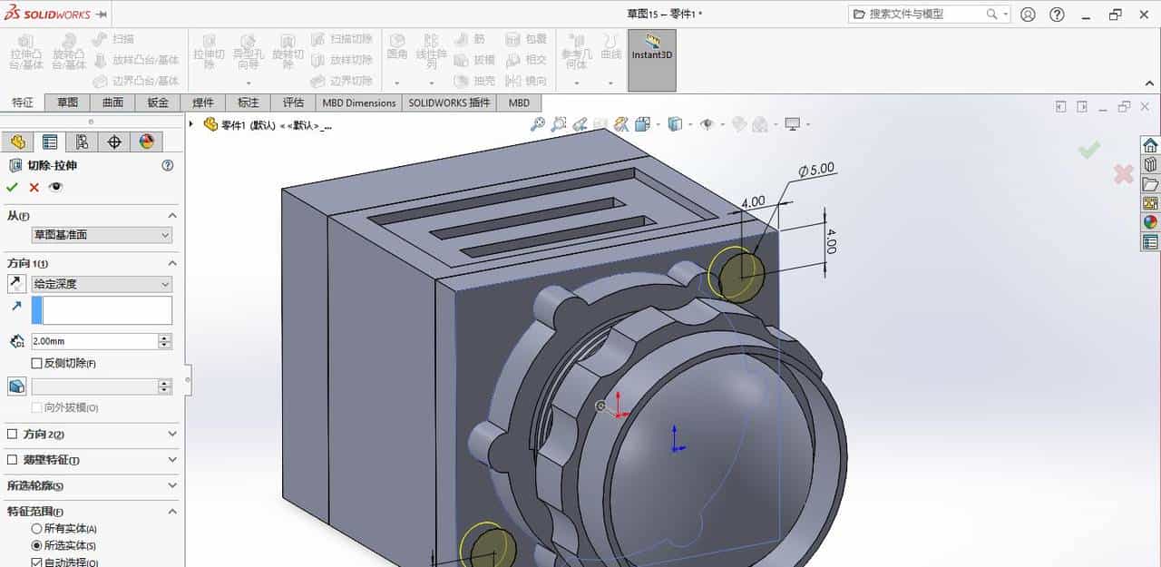Switch to the 草图 (Sketch) ribbon tab
The height and width of the screenshot is (567, 1161).
68,103
